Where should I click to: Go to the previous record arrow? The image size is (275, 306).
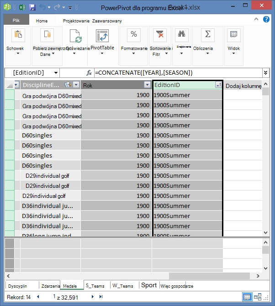click(x=38, y=297)
